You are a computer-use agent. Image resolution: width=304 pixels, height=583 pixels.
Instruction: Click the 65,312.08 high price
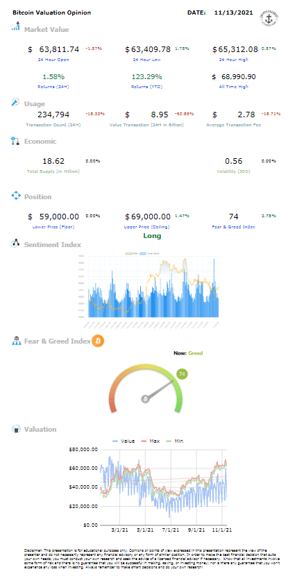coord(238,49)
